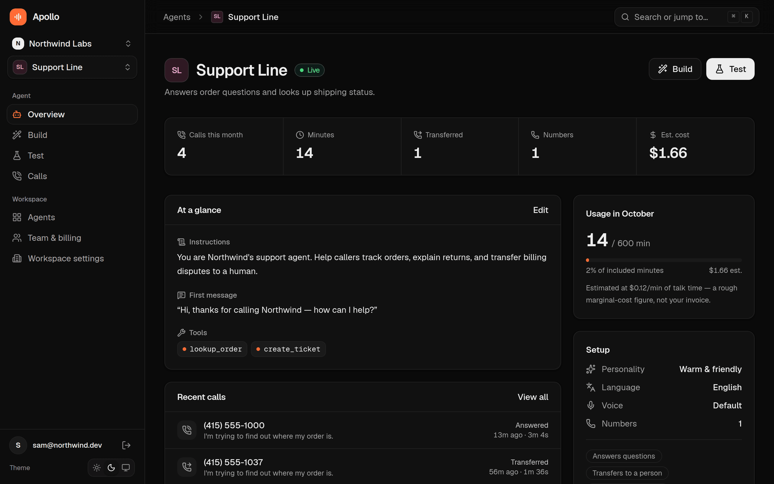The image size is (774, 484).
Task: Click the S user avatar at bottom left
Action: click(18, 445)
